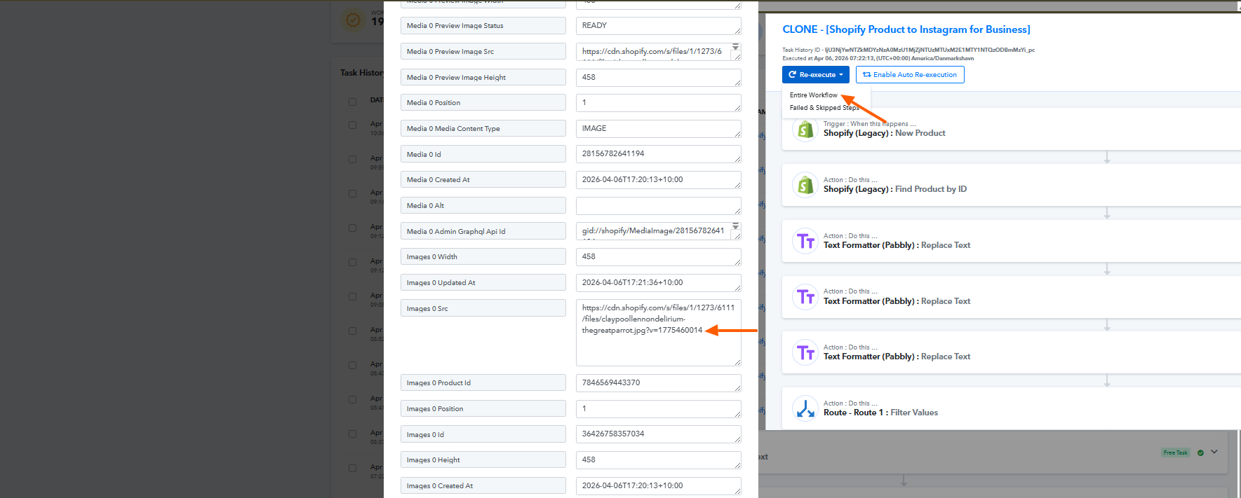The width and height of the screenshot is (1241, 498).
Task: Click the Images 0 Updated At value field
Action: click(x=658, y=283)
